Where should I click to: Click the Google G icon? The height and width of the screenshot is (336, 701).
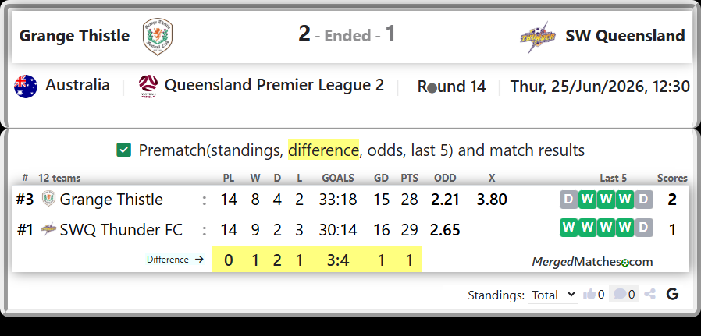click(x=672, y=294)
